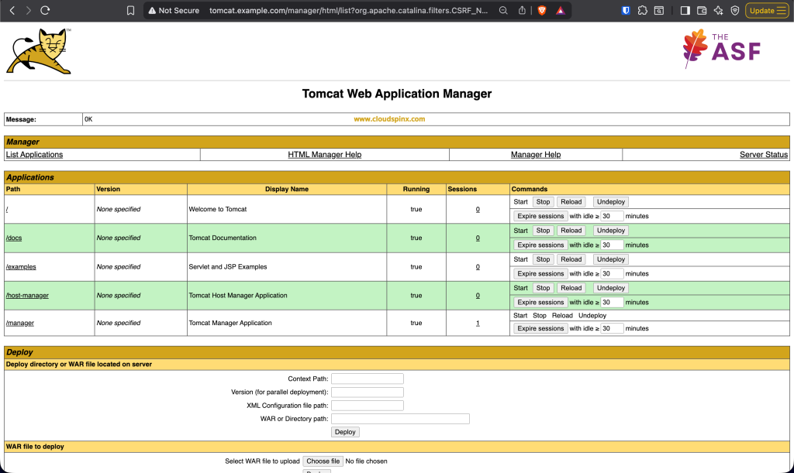Click the Bitwarden extension icon
This screenshot has height=473, width=794.
(x=626, y=11)
